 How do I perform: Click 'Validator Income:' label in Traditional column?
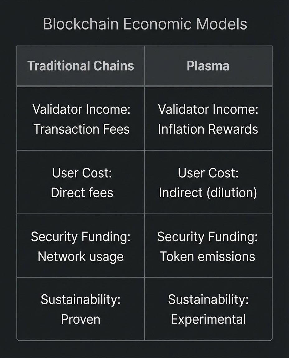(x=82, y=109)
